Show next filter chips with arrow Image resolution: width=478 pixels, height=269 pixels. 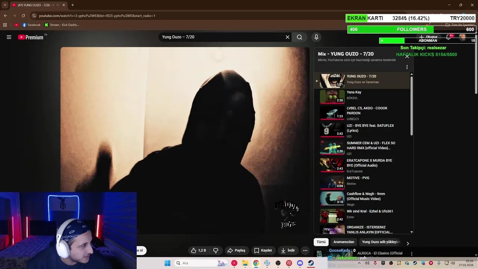[408, 243]
